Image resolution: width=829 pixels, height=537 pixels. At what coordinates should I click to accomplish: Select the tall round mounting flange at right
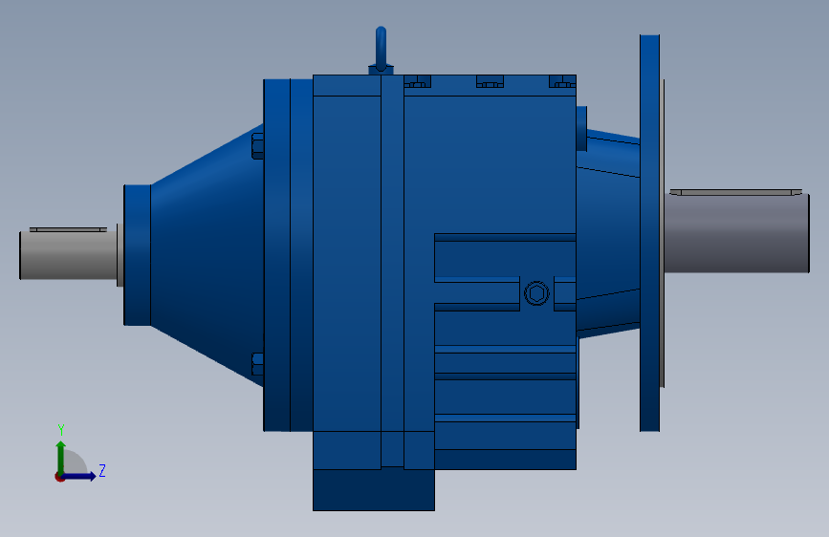[x=650, y=233]
